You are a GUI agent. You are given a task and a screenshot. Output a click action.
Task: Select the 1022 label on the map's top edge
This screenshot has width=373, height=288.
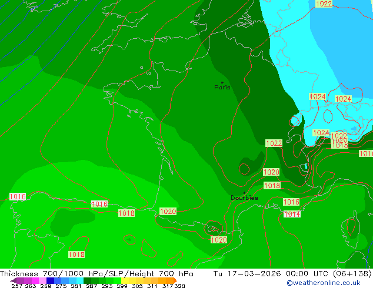click(x=324, y=4)
